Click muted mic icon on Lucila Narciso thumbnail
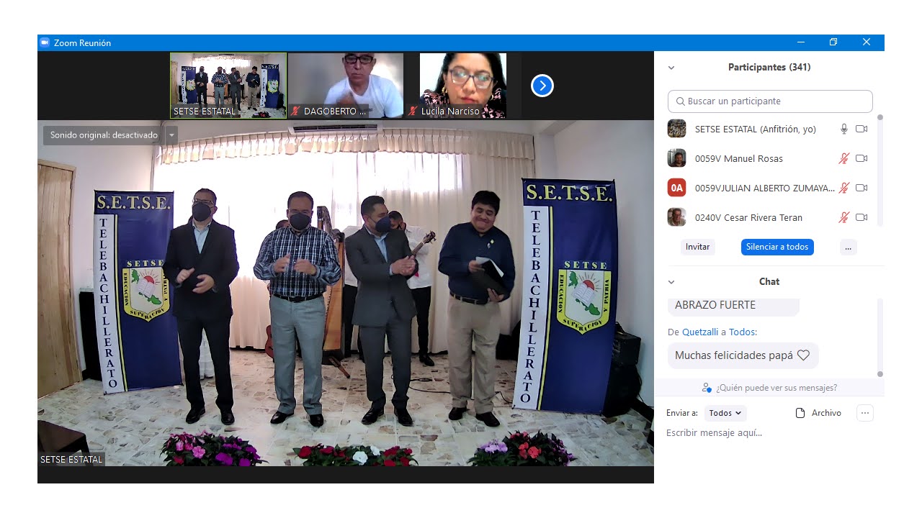This screenshot has width=922, height=518. (413, 112)
